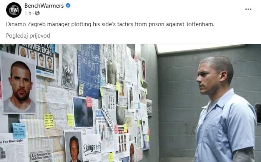
Task: Click the Life Sentence Mob Boss Abruzzi clipping
Action: [x=41, y=156]
